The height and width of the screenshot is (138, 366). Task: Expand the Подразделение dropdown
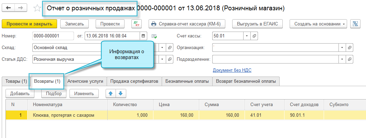pos(342,59)
